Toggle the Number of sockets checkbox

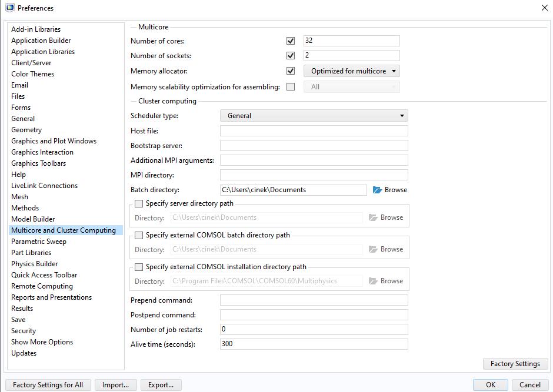[x=290, y=56]
